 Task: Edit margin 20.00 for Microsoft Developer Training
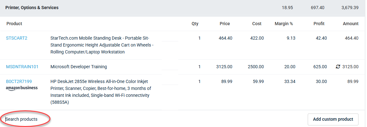(290, 67)
